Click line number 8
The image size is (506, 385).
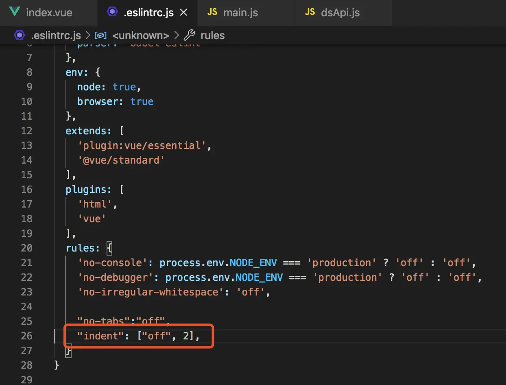click(x=29, y=72)
